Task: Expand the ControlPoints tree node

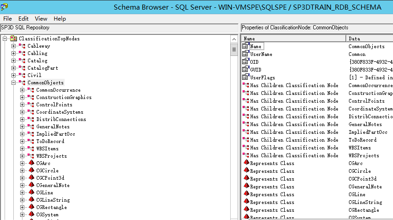Action: pos(22,105)
